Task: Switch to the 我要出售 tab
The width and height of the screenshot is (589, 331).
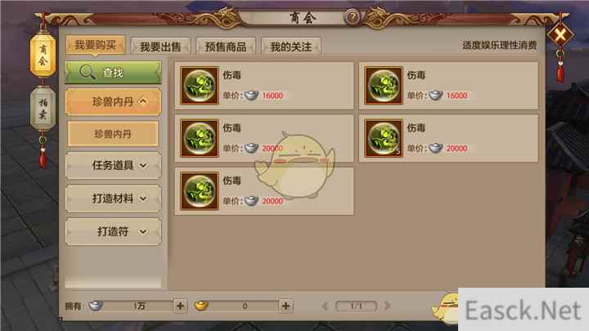Action: click(160, 47)
